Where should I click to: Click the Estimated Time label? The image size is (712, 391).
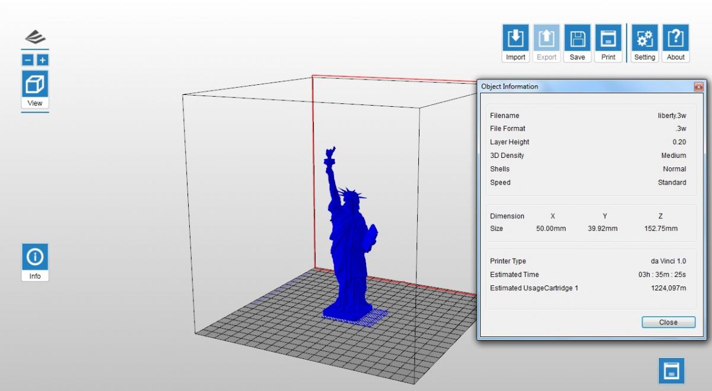pos(514,275)
